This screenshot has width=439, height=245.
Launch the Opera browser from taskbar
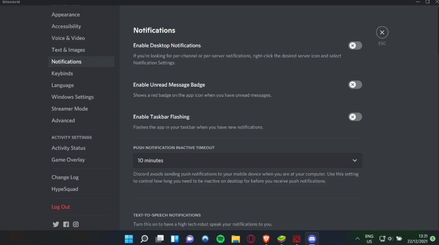pos(251,239)
